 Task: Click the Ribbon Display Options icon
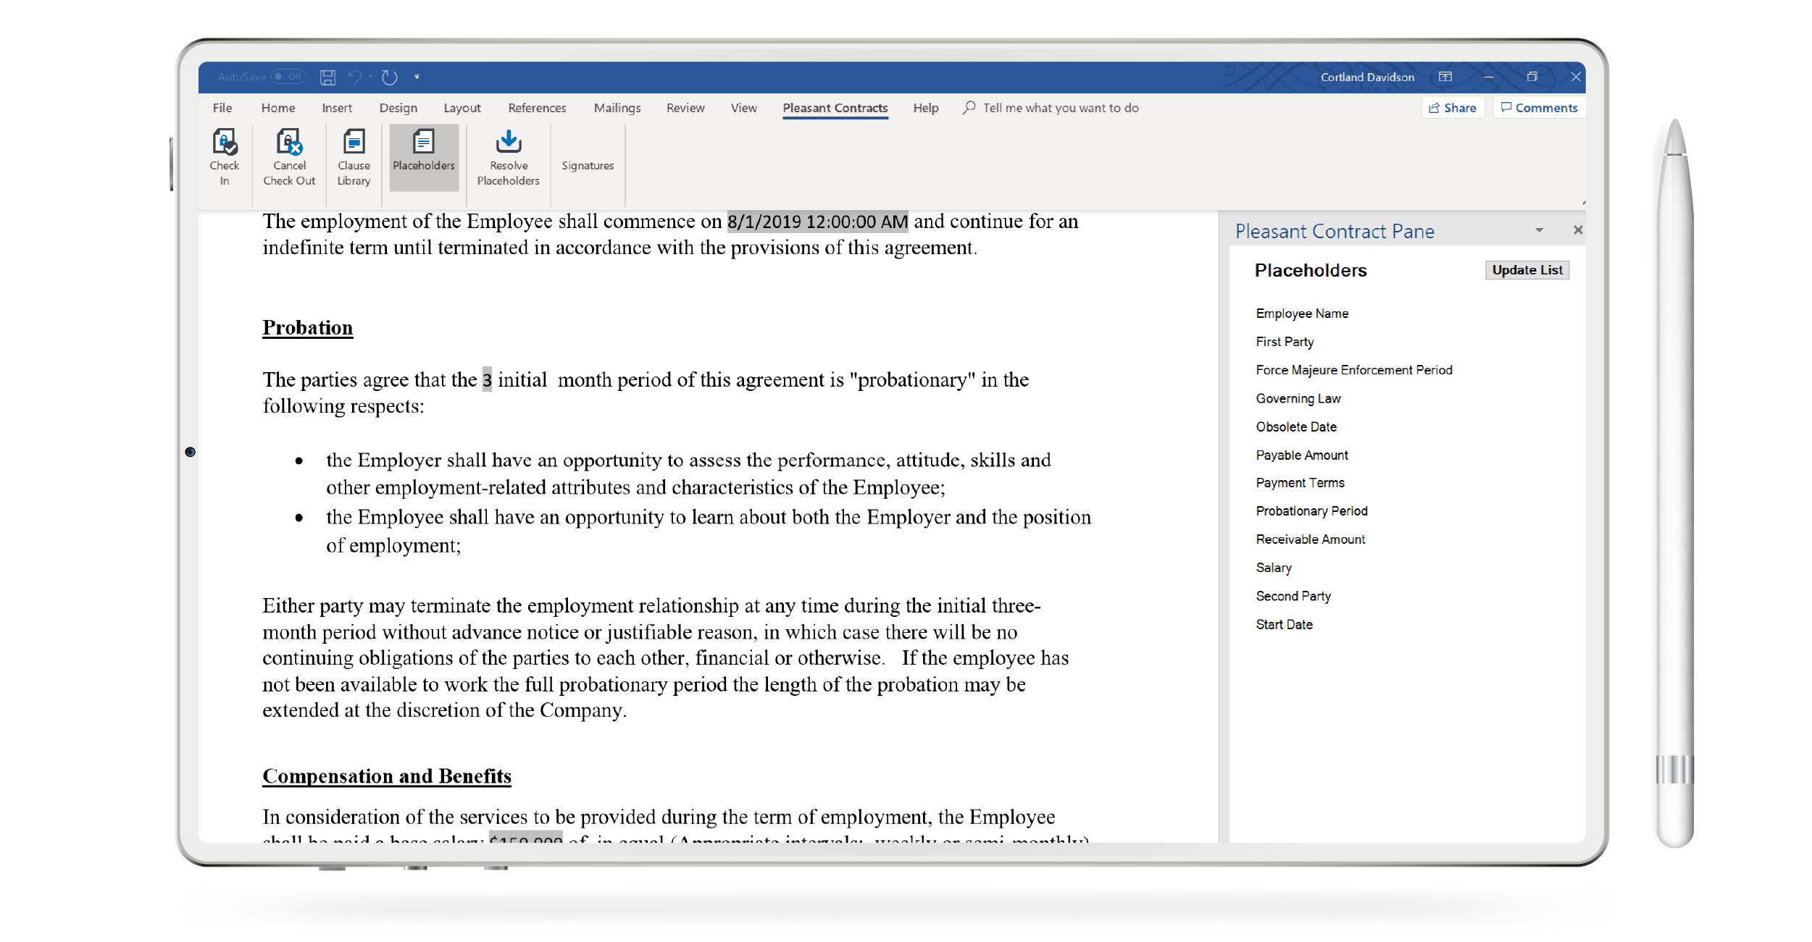(1445, 77)
